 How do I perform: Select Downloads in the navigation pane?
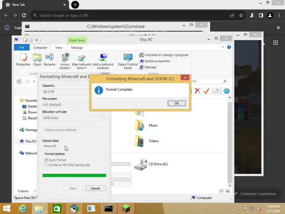[x=30, y=112]
